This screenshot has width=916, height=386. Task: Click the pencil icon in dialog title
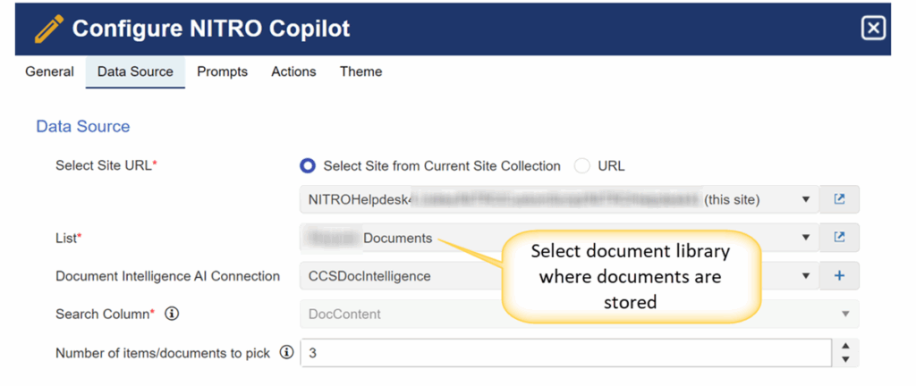pos(49,29)
